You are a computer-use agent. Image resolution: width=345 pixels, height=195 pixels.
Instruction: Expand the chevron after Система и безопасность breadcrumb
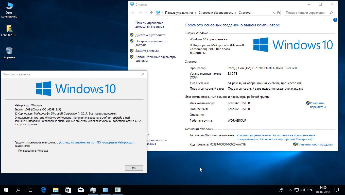pos(236,13)
